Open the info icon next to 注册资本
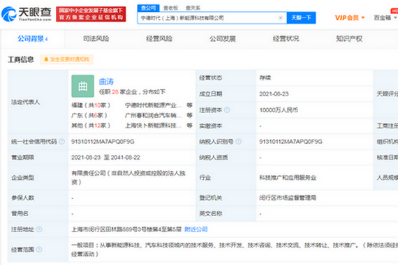This screenshot has width=398, height=265. click(227, 109)
